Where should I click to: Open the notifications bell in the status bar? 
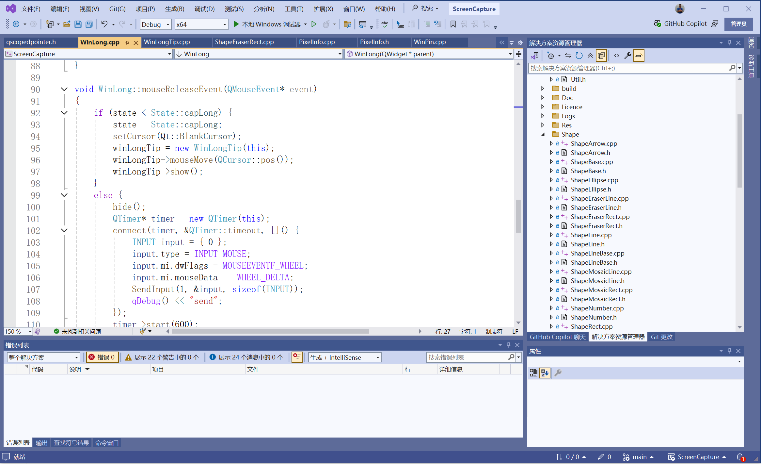(740, 457)
